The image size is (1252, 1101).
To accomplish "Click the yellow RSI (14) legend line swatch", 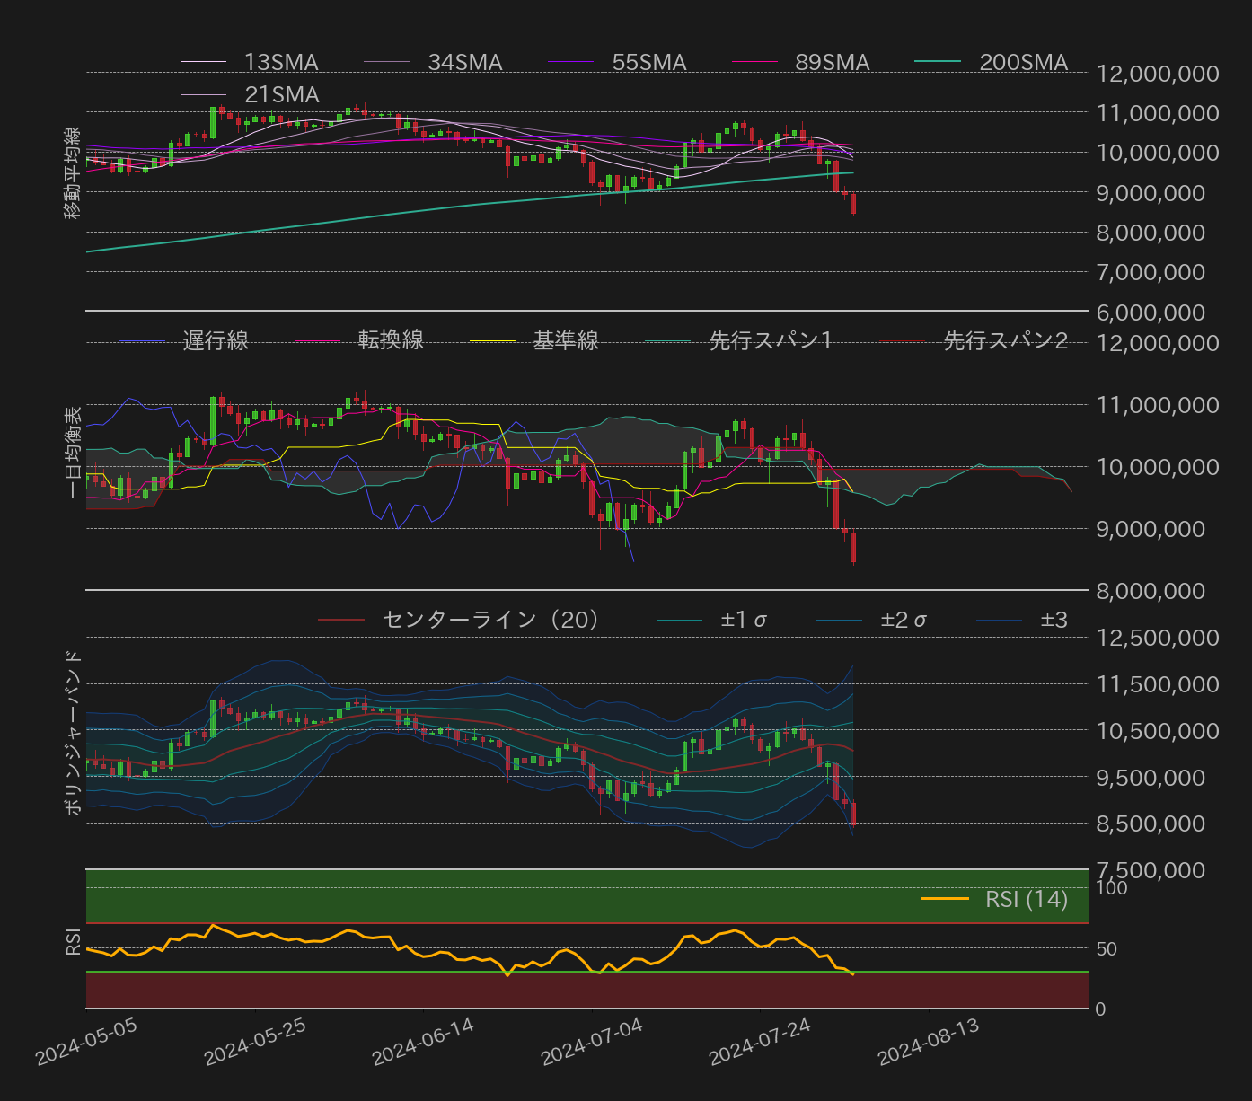I will pos(945,899).
